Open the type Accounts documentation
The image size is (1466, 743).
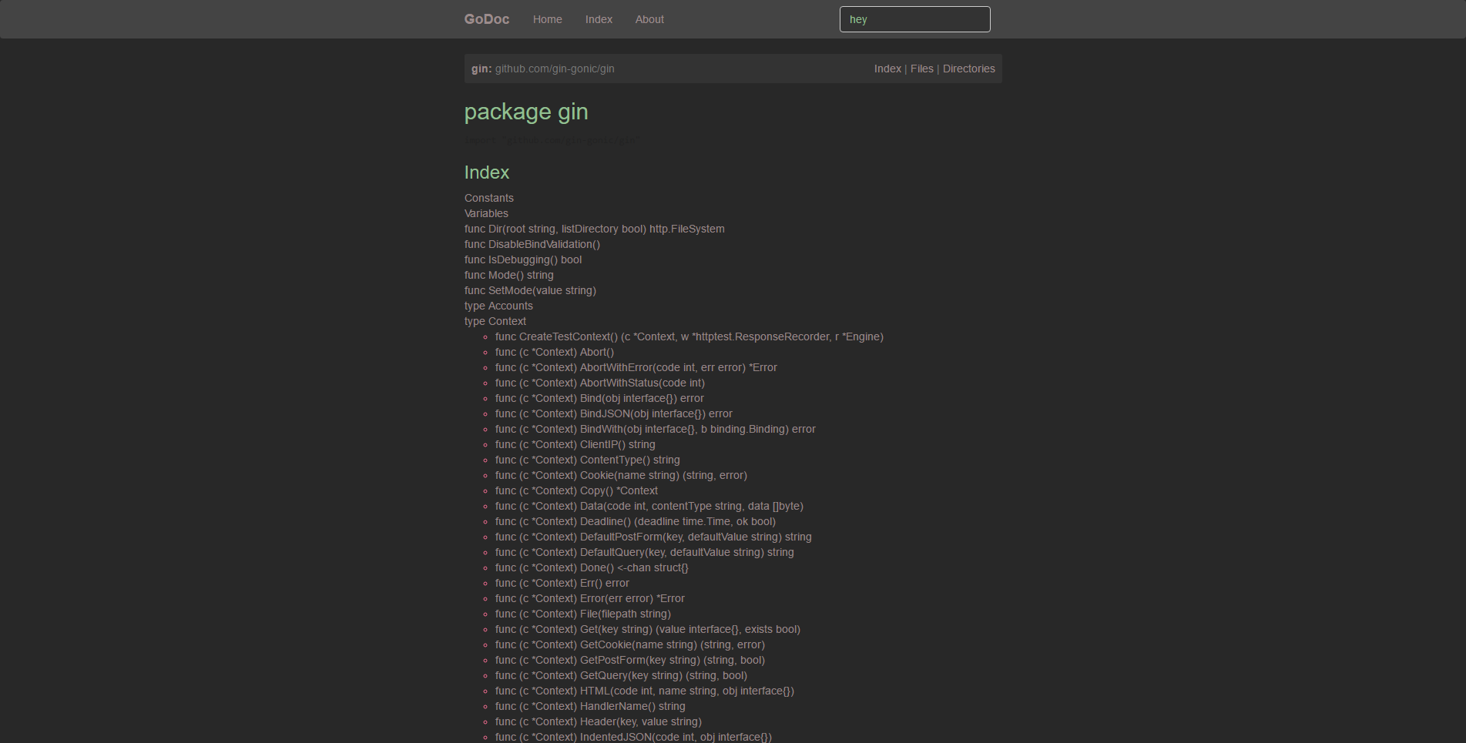pyautogui.click(x=498, y=306)
